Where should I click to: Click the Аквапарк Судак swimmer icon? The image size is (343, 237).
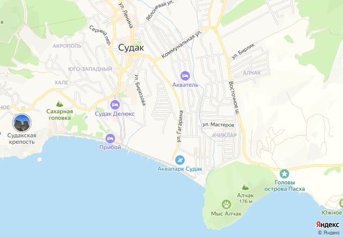180,161
